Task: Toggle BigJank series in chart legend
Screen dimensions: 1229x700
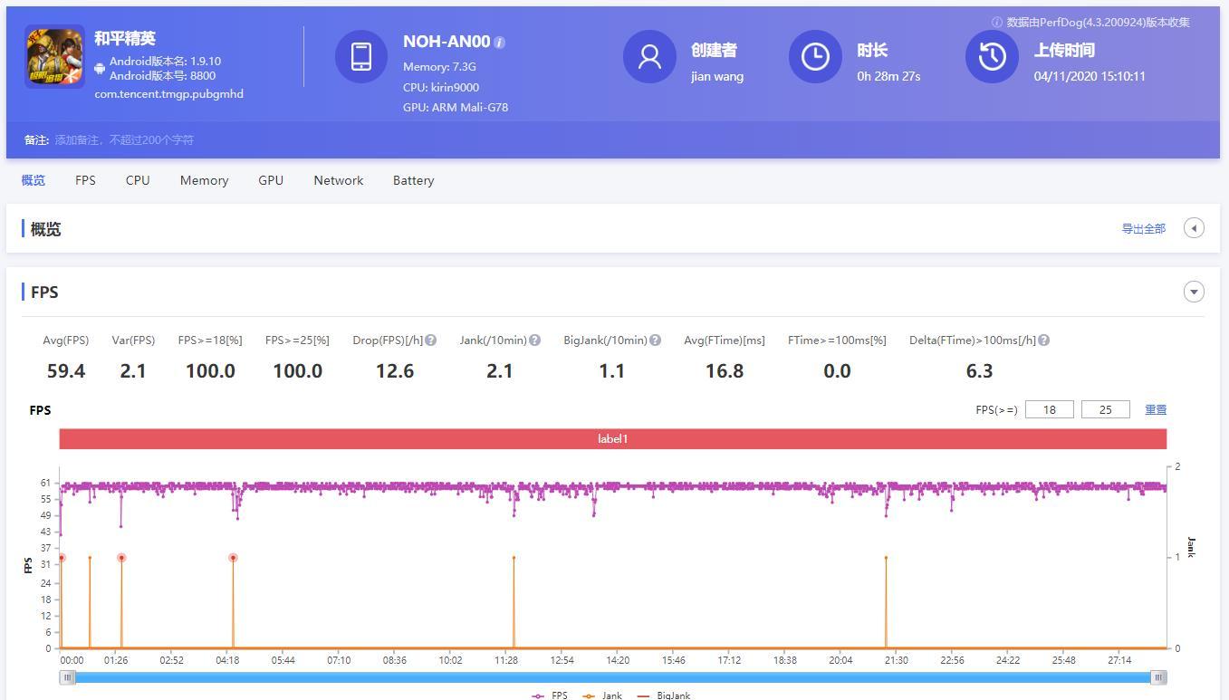Action: tap(664, 695)
